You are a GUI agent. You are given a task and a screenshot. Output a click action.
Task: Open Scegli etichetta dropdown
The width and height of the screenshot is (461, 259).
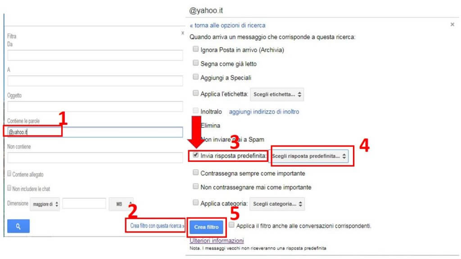point(277,94)
